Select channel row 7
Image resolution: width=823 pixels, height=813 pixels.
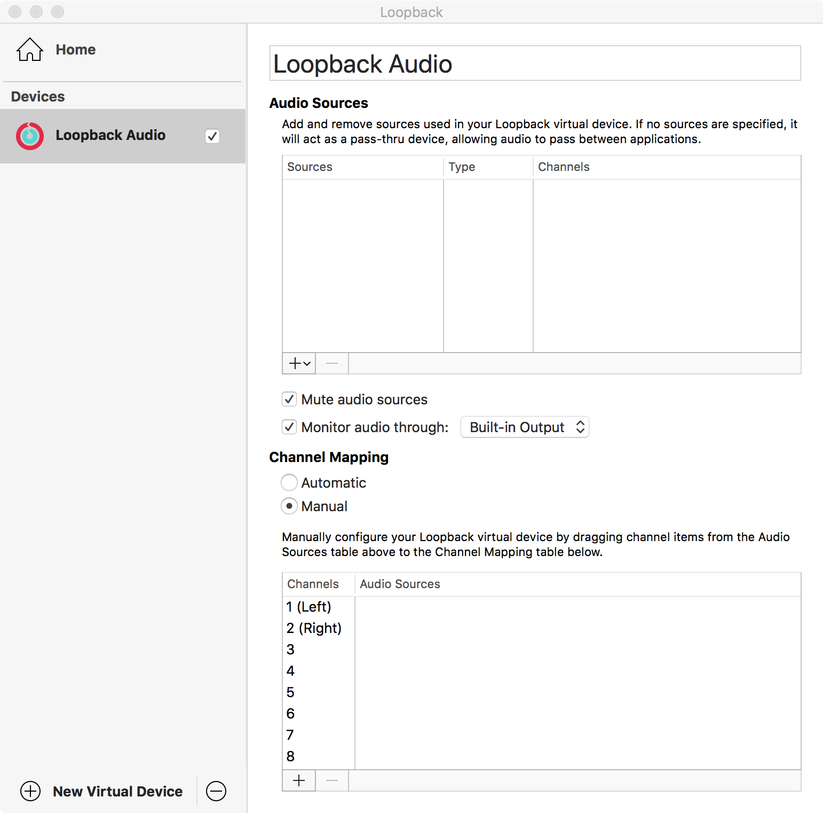point(542,735)
